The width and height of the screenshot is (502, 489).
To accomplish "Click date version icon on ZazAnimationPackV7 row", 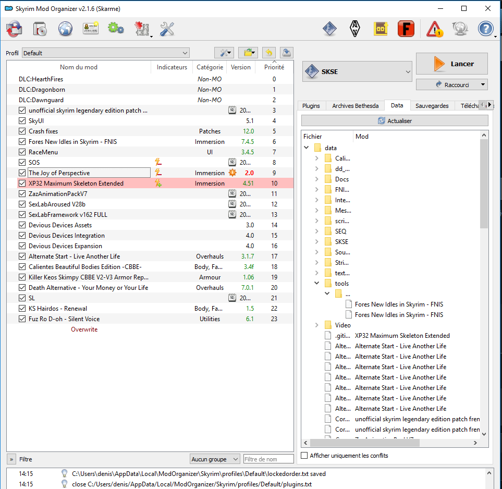I will coord(232,194).
